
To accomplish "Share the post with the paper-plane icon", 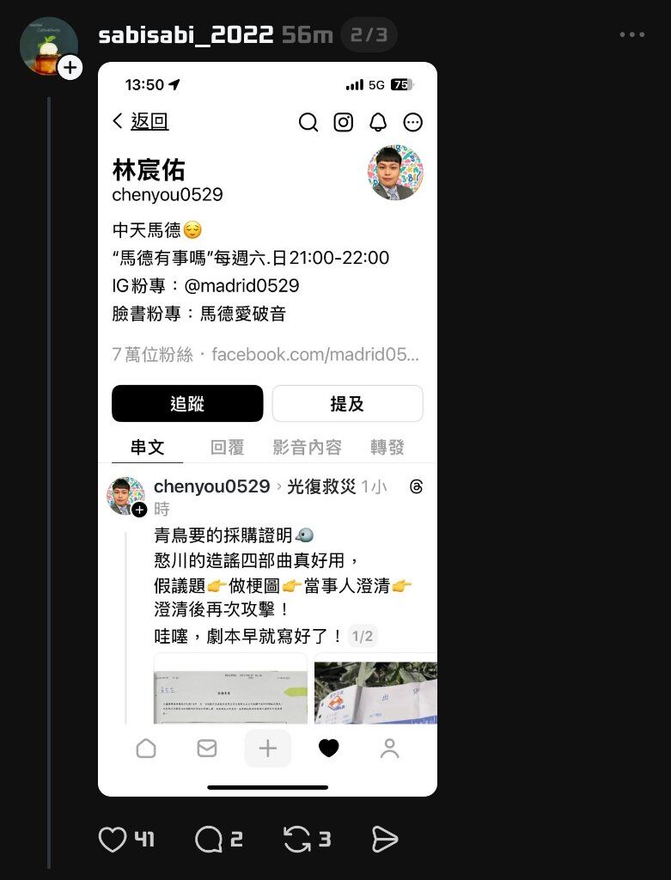I will [385, 840].
